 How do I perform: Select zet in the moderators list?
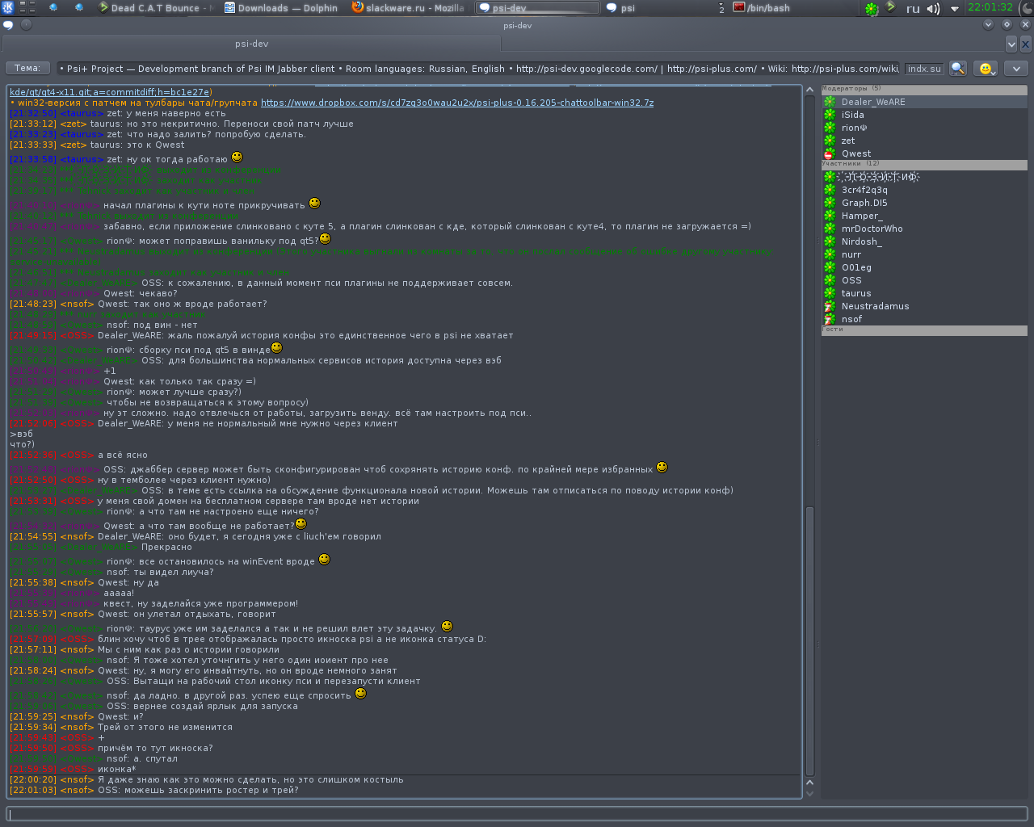pyautogui.click(x=924, y=141)
